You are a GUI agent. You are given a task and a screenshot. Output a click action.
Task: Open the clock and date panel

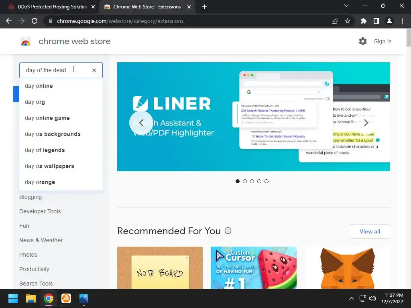pyautogui.click(x=393, y=298)
